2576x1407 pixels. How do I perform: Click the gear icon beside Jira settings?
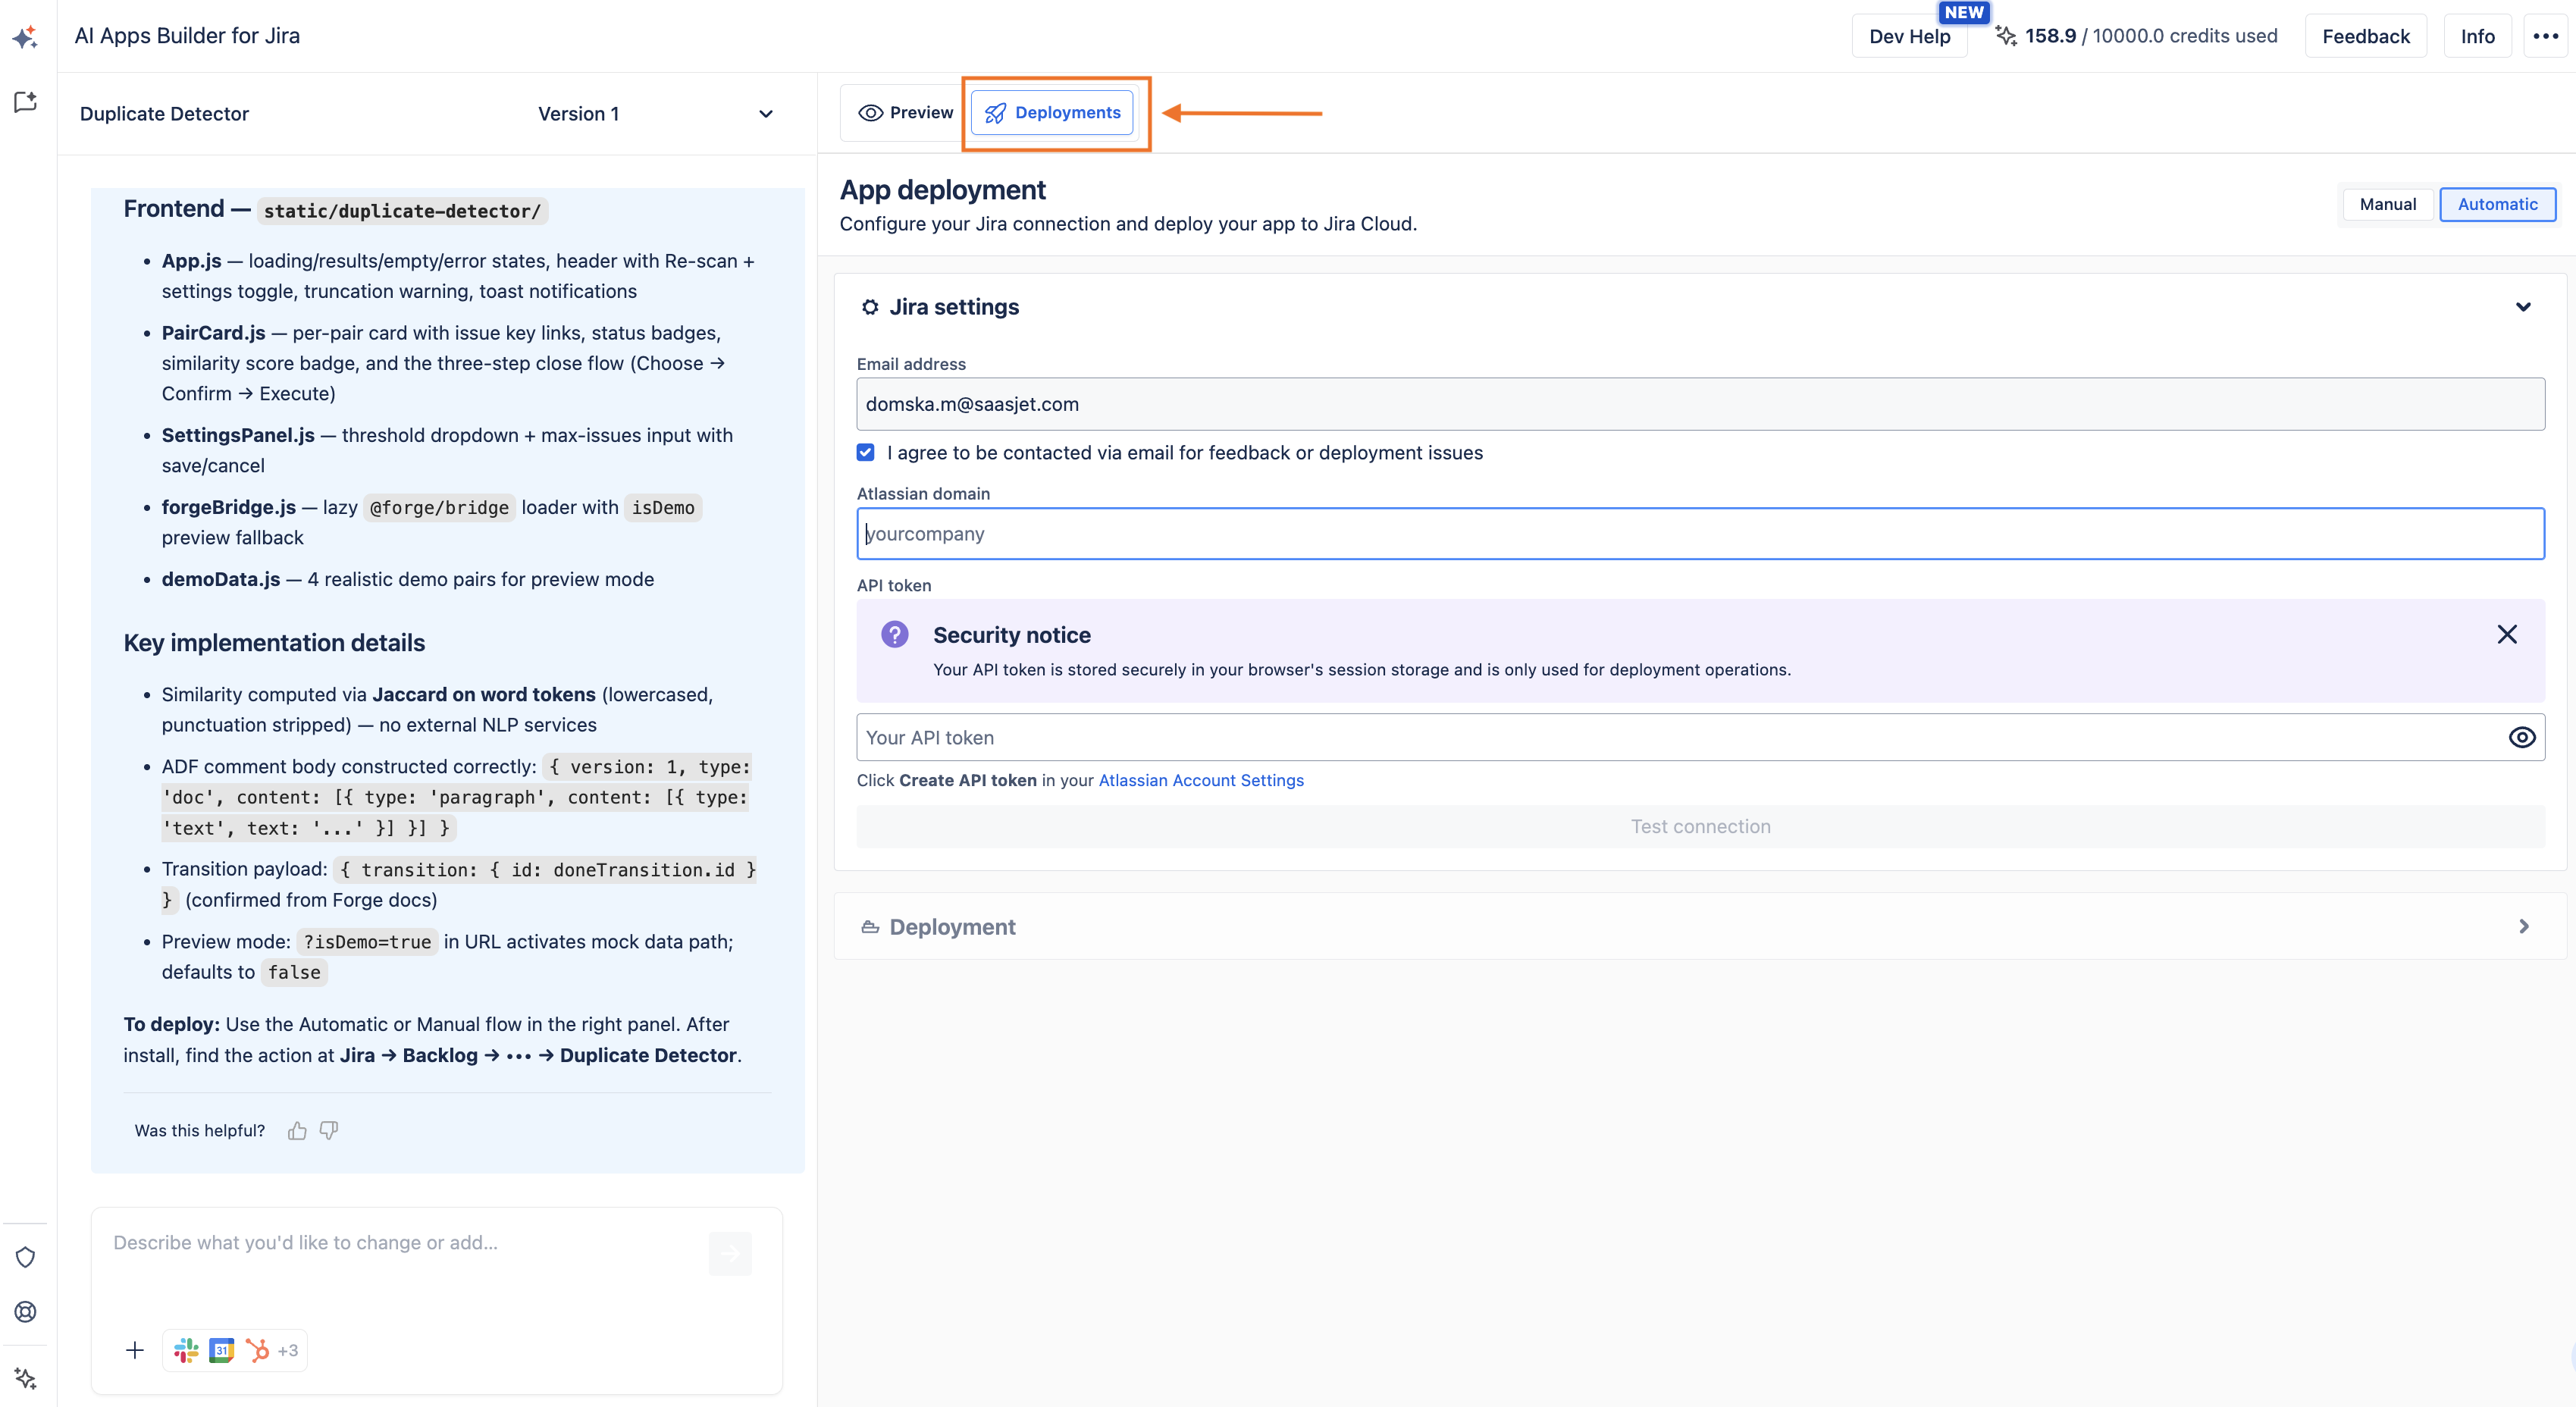coord(870,307)
